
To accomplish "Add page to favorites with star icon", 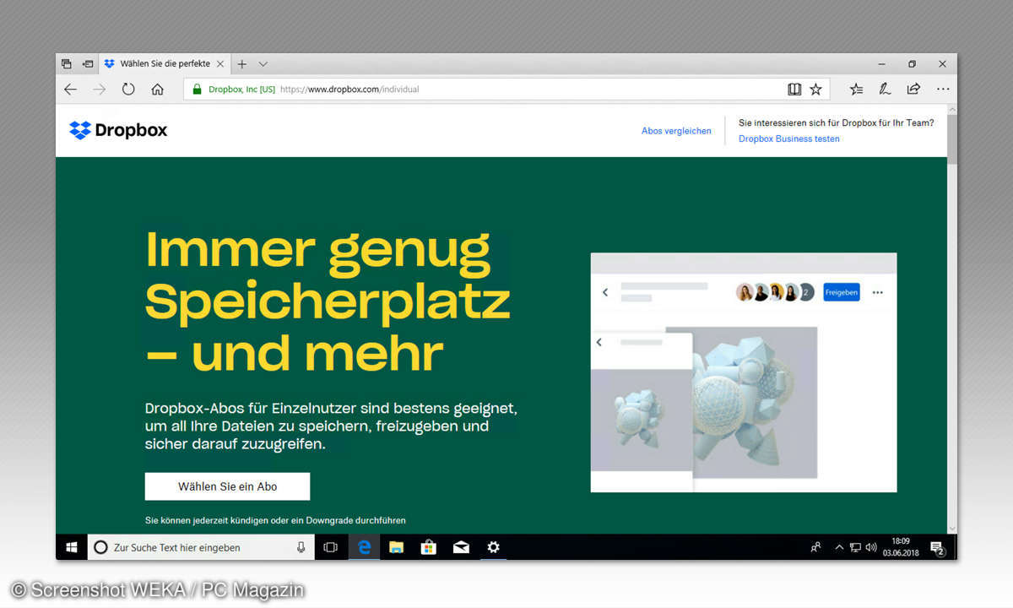I will coord(815,89).
